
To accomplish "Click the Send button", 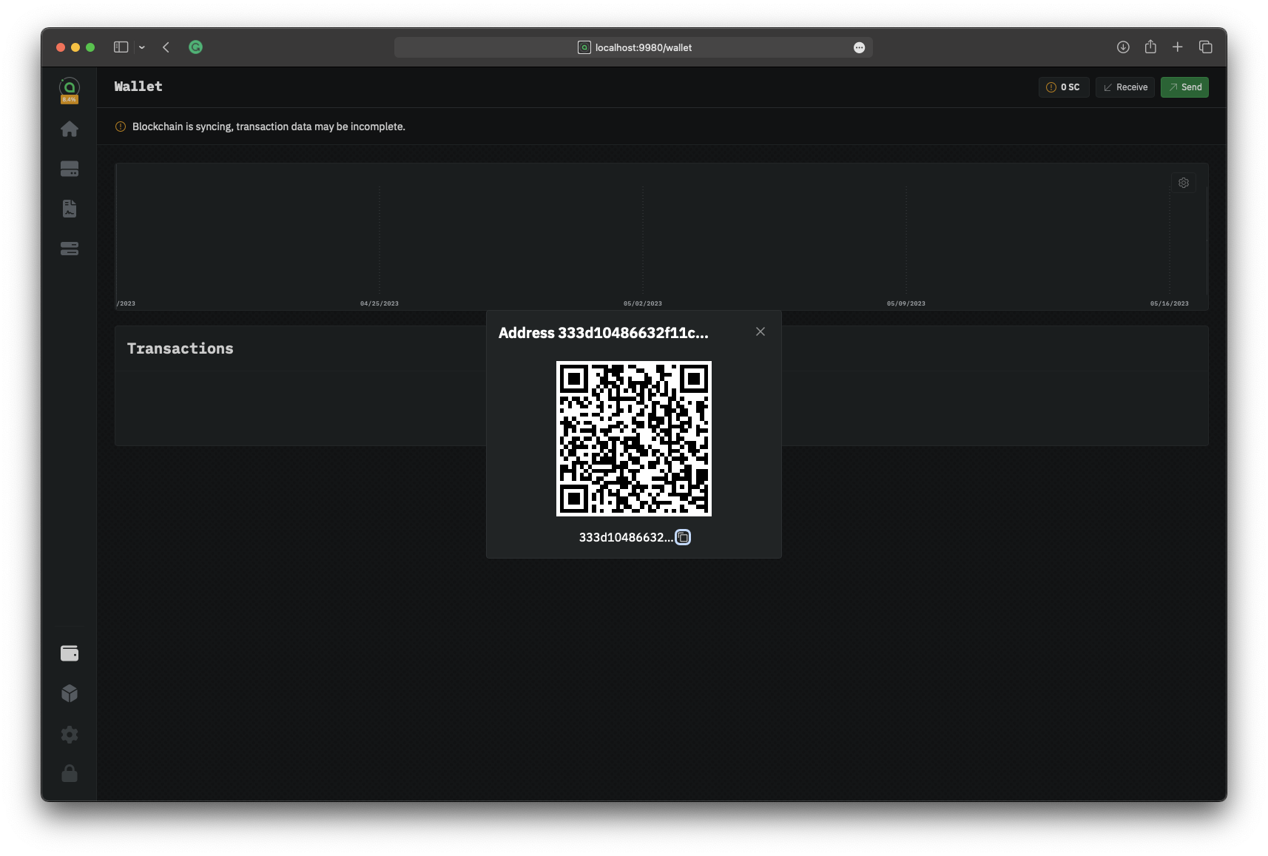I will click(x=1184, y=87).
